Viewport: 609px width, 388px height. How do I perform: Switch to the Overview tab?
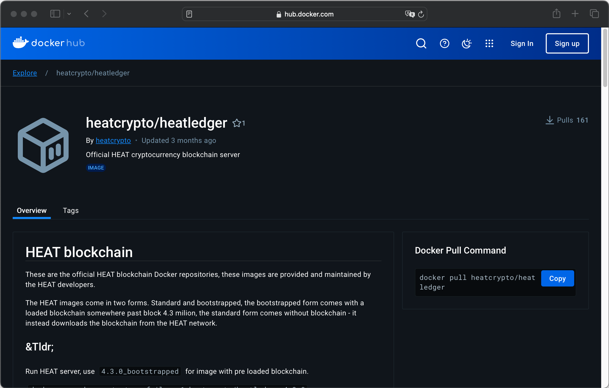[32, 211]
